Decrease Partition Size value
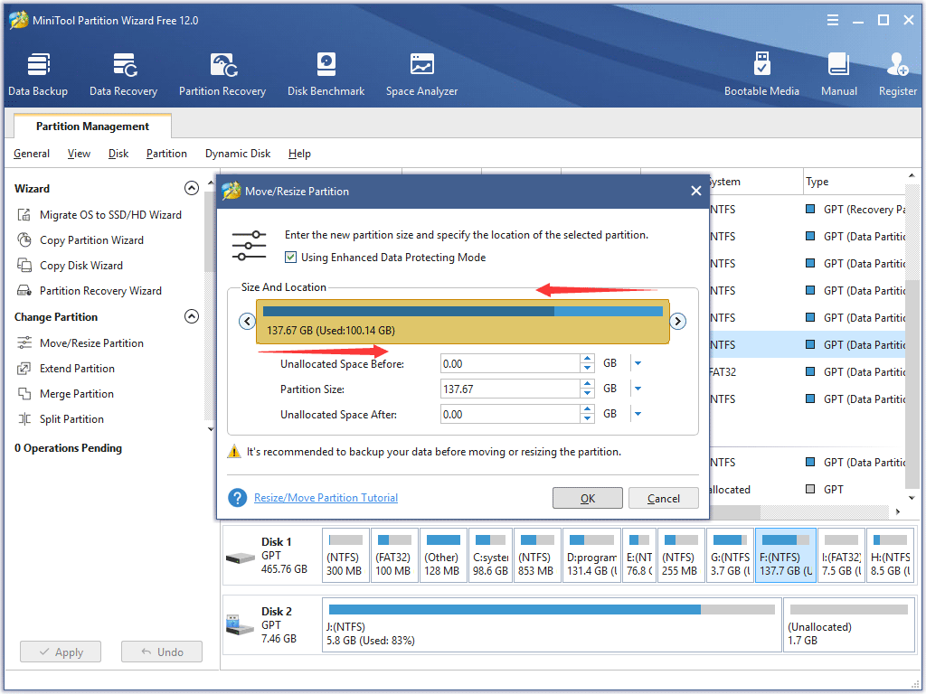This screenshot has height=694, width=926. click(x=587, y=394)
